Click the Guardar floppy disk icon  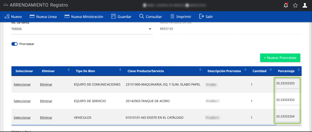tap(114, 16)
